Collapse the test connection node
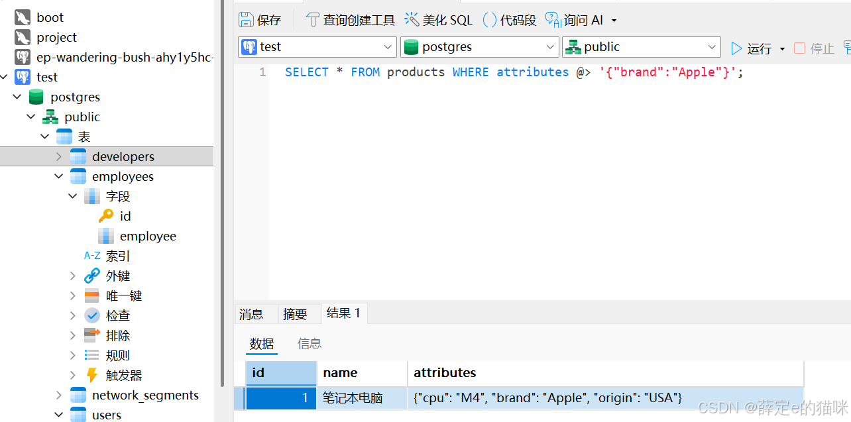851x422 pixels. coord(4,78)
